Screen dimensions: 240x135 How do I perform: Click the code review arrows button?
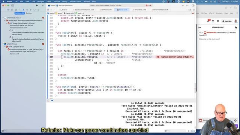tap(187, 6)
